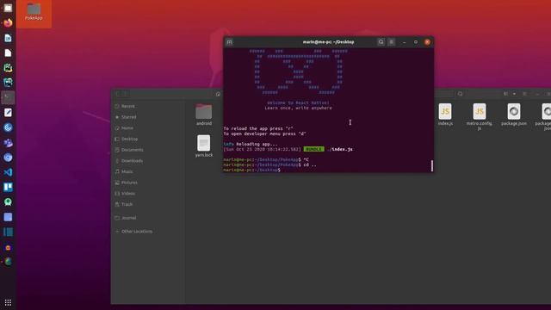Open Other Locations in the Files sidebar
Viewport: 551px width, 310px height.
(148, 232)
